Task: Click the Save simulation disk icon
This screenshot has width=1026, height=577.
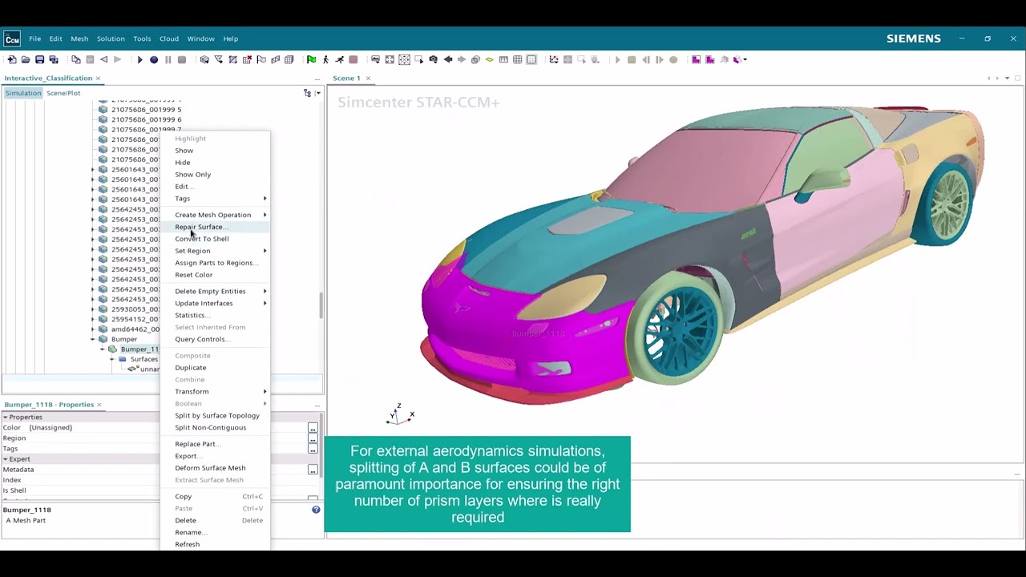Action: point(39,59)
